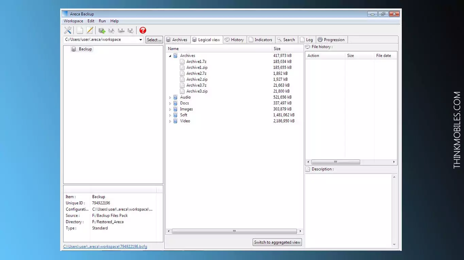Open help with the red question mark icon
Screen dimensions: 464x260
tap(143, 31)
